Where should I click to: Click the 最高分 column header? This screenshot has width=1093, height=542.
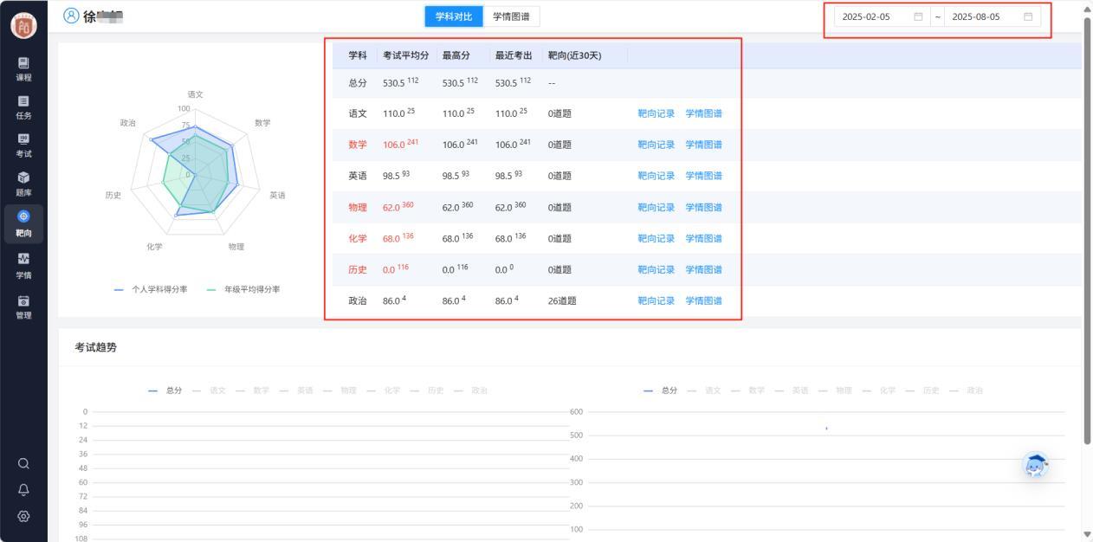(456, 55)
